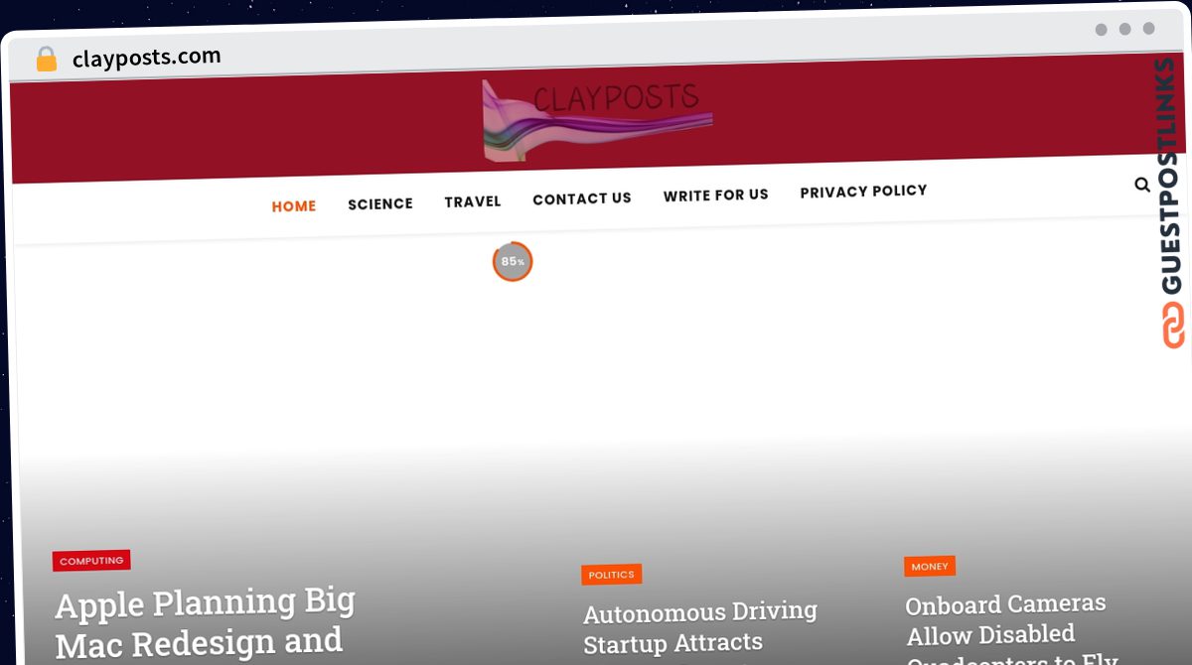Open the Write For Us page

click(x=716, y=195)
